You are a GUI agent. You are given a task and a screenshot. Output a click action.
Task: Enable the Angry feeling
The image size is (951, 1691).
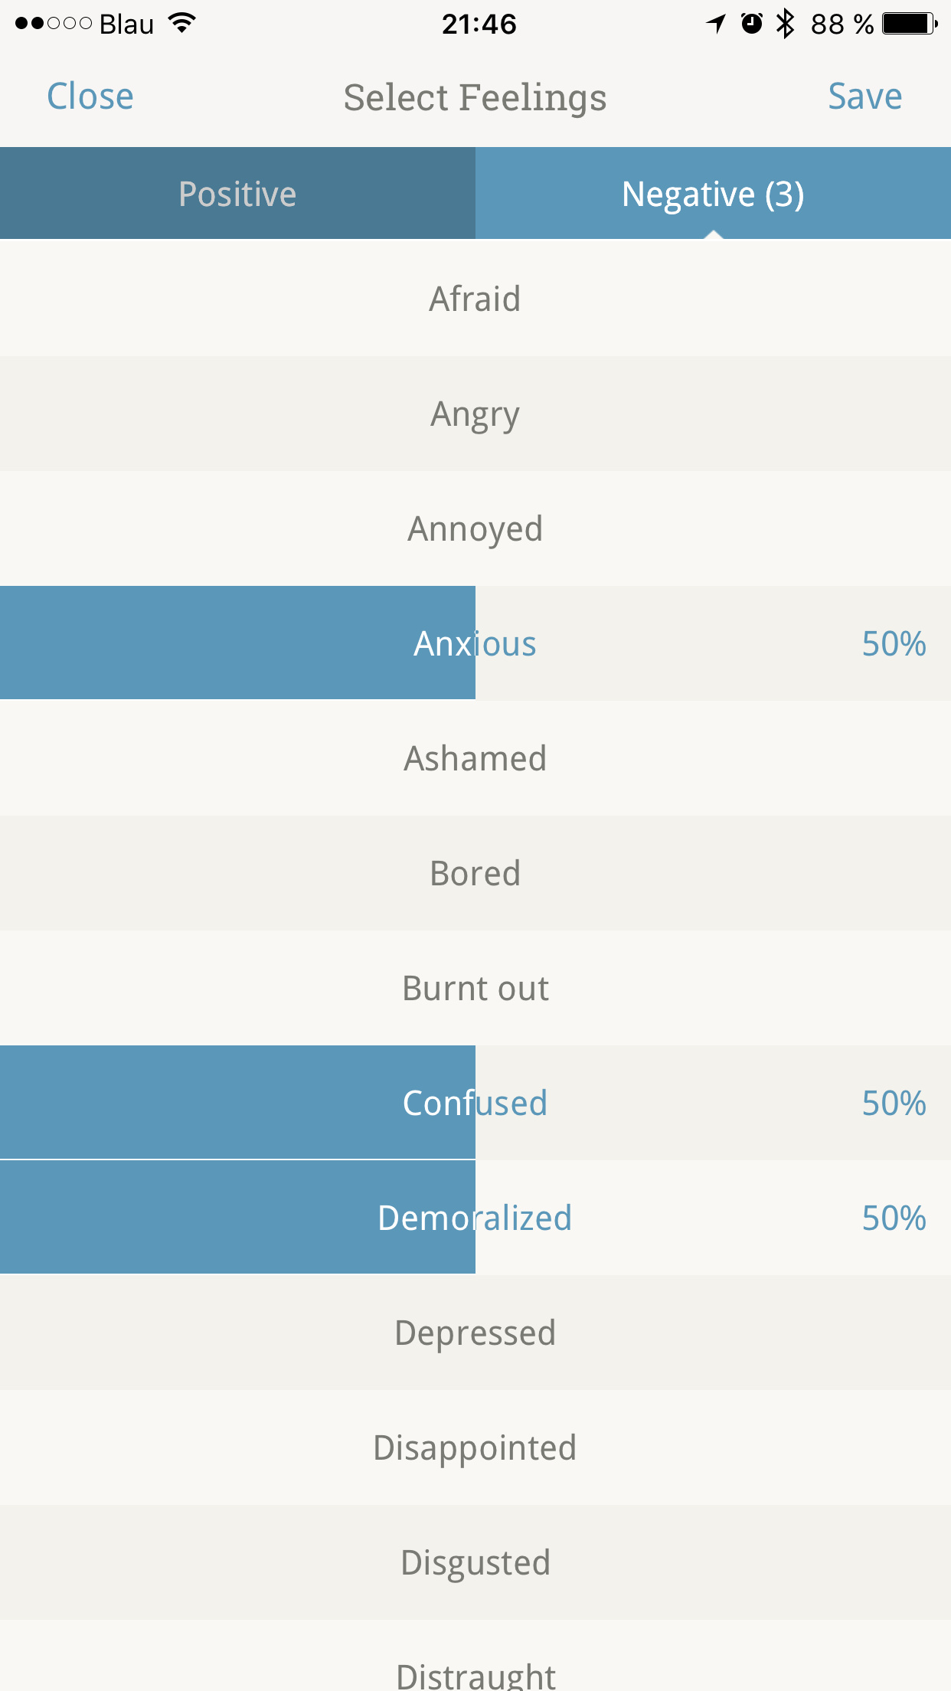pyautogui.click(x=475, y=414)
